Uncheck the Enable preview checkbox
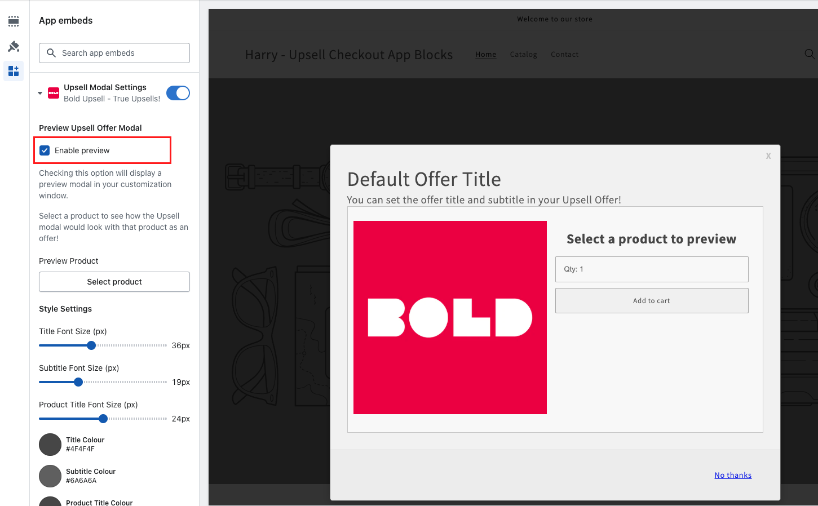 [x=45, y=150]
